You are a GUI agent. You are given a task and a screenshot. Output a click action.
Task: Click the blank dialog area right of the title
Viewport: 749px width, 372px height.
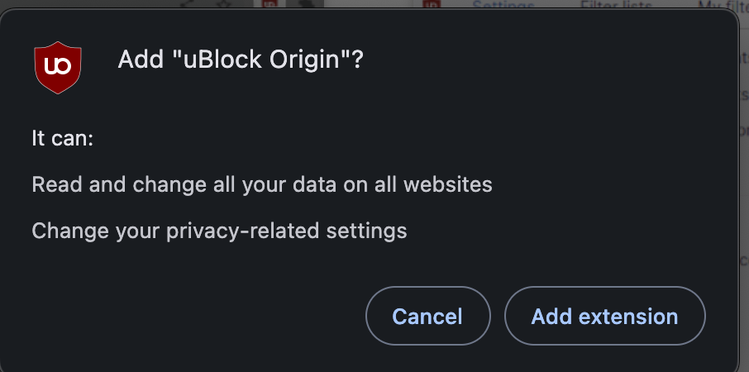(537, 60)
